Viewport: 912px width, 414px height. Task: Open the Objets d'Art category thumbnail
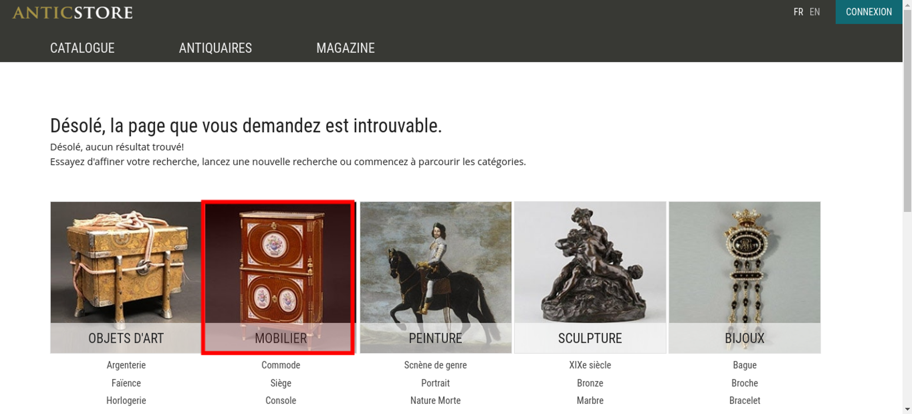click(126, 277)
